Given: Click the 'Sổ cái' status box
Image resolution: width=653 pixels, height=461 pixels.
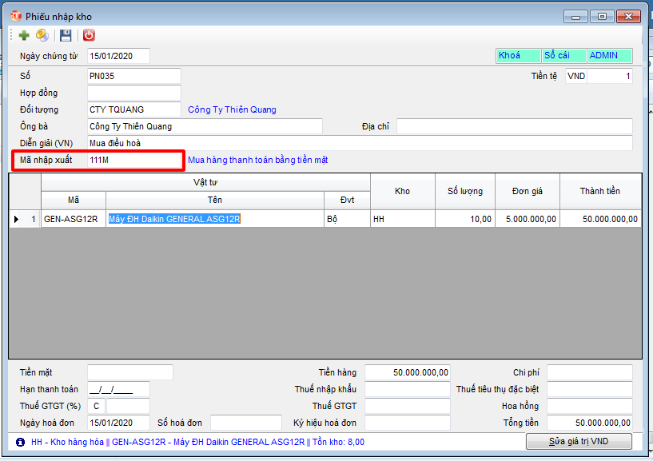Looking at the screenshot, I should pyautogui.click(x=563, y=56).
